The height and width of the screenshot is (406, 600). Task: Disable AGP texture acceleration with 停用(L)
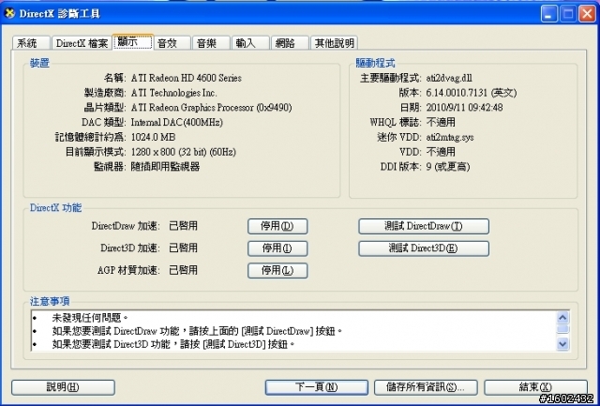click(x=277, y=271)
